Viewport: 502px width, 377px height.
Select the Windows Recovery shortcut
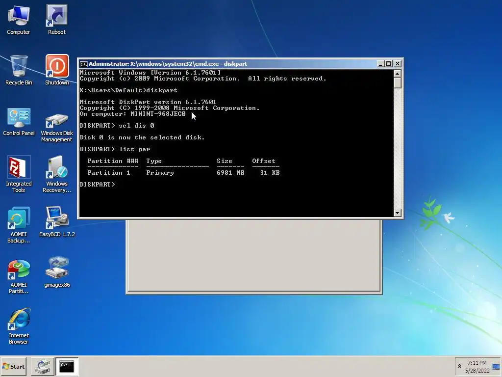[57, 174]
